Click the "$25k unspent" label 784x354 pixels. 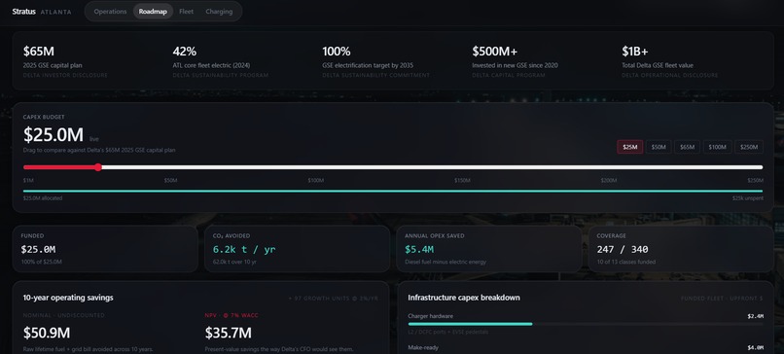pos(747,198)
